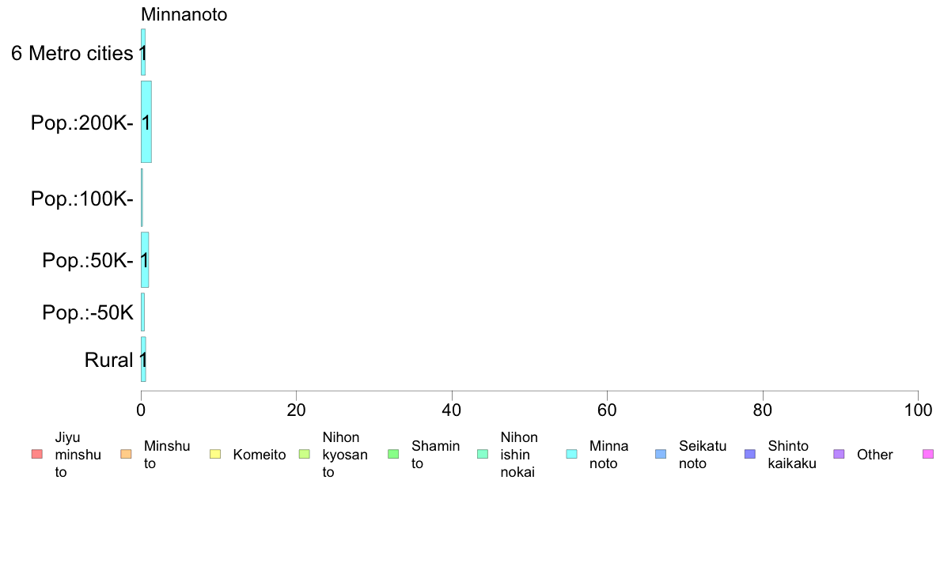Click the Minna noto cyan legend swatch
The height and width of the screenshot is (582, 940).
(572, 455)
